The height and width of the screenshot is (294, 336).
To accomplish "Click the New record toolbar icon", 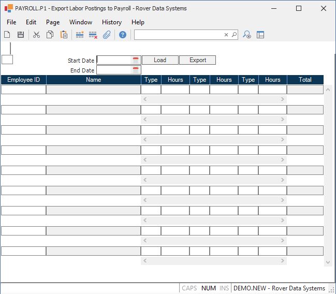I will [x=7, y=35].
